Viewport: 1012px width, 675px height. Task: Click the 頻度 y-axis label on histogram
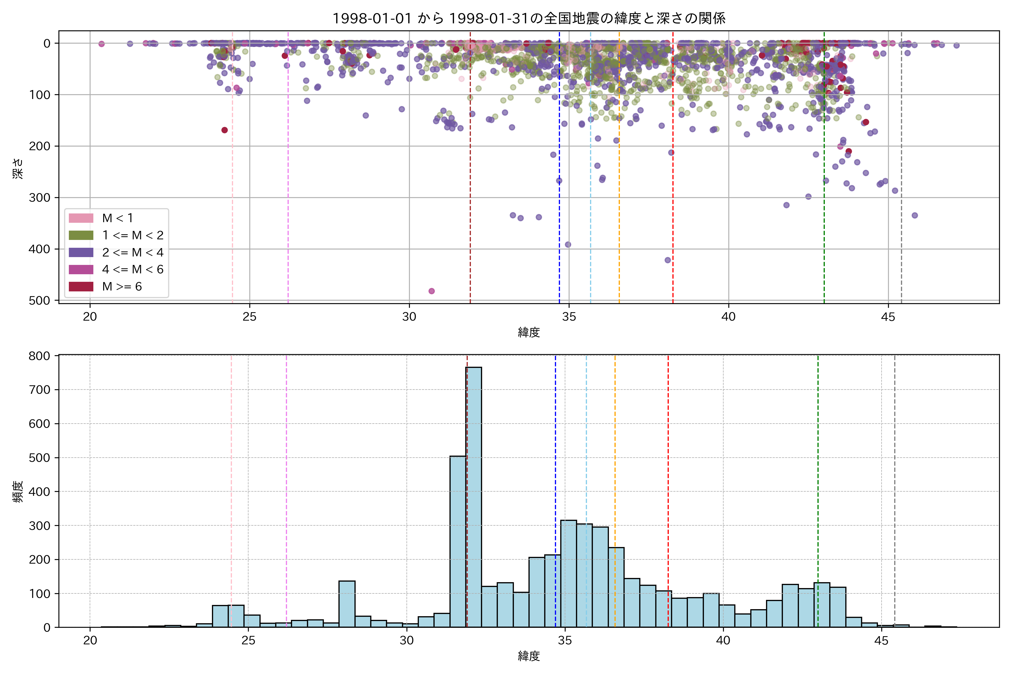coord(18,492)
